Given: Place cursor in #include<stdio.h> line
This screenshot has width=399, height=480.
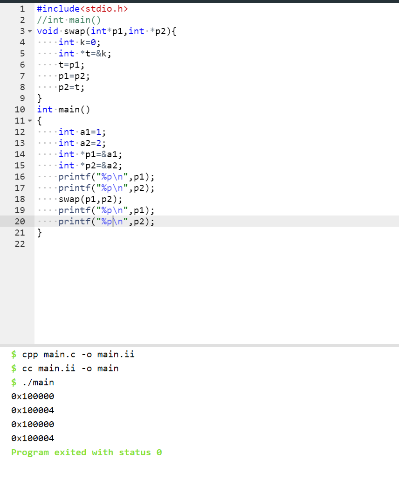Looking at the screenshot, I should pos(83,9).
